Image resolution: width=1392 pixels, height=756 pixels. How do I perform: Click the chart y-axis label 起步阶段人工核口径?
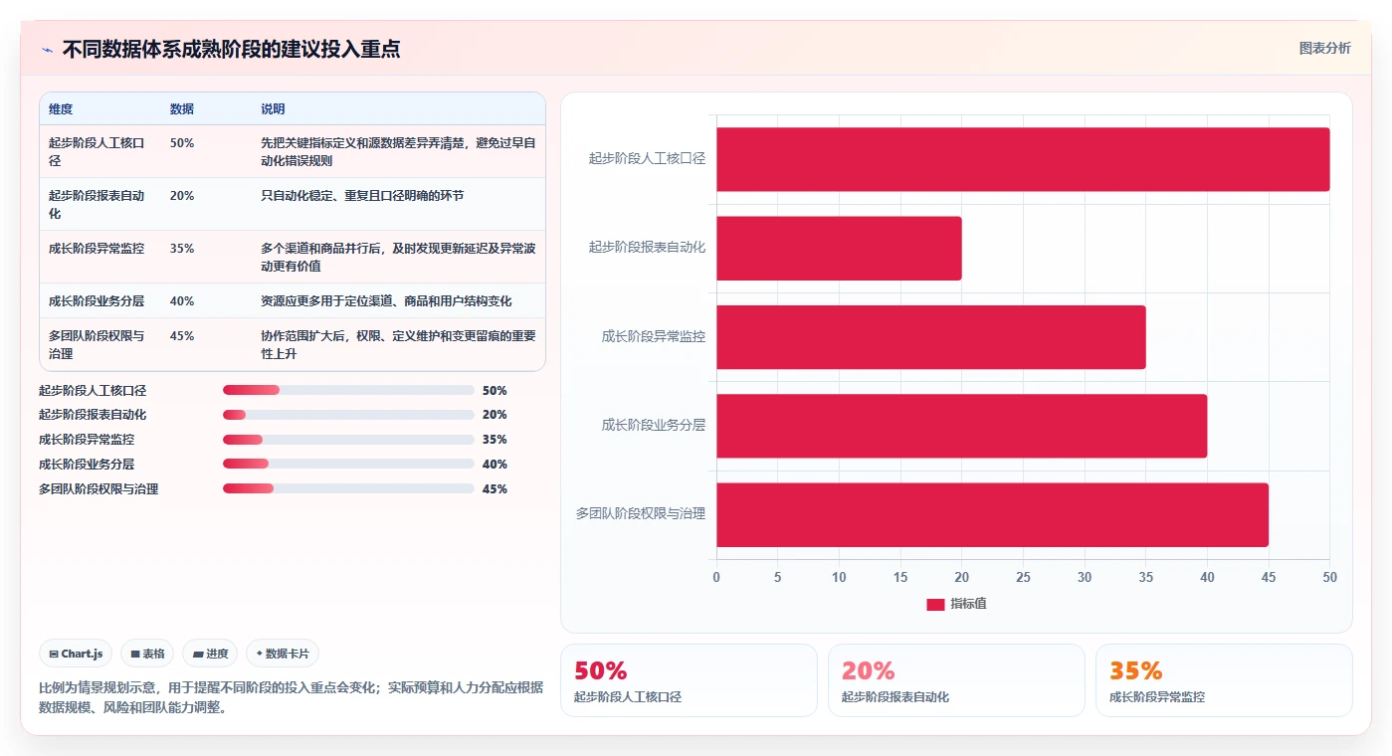647,158
